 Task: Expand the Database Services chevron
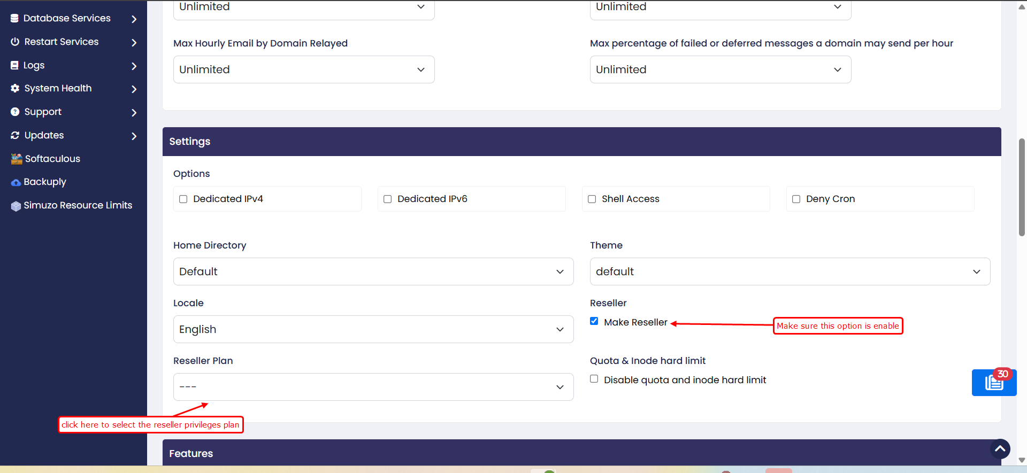[134, 19]
